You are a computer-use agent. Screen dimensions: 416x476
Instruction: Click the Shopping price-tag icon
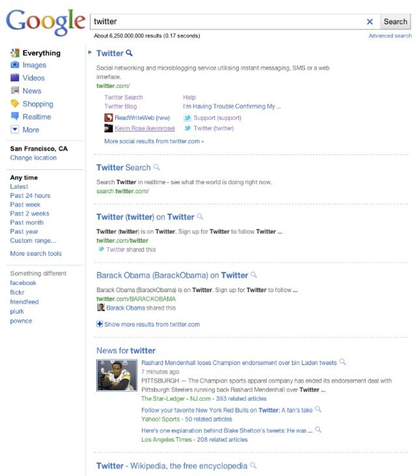point(15,104)
